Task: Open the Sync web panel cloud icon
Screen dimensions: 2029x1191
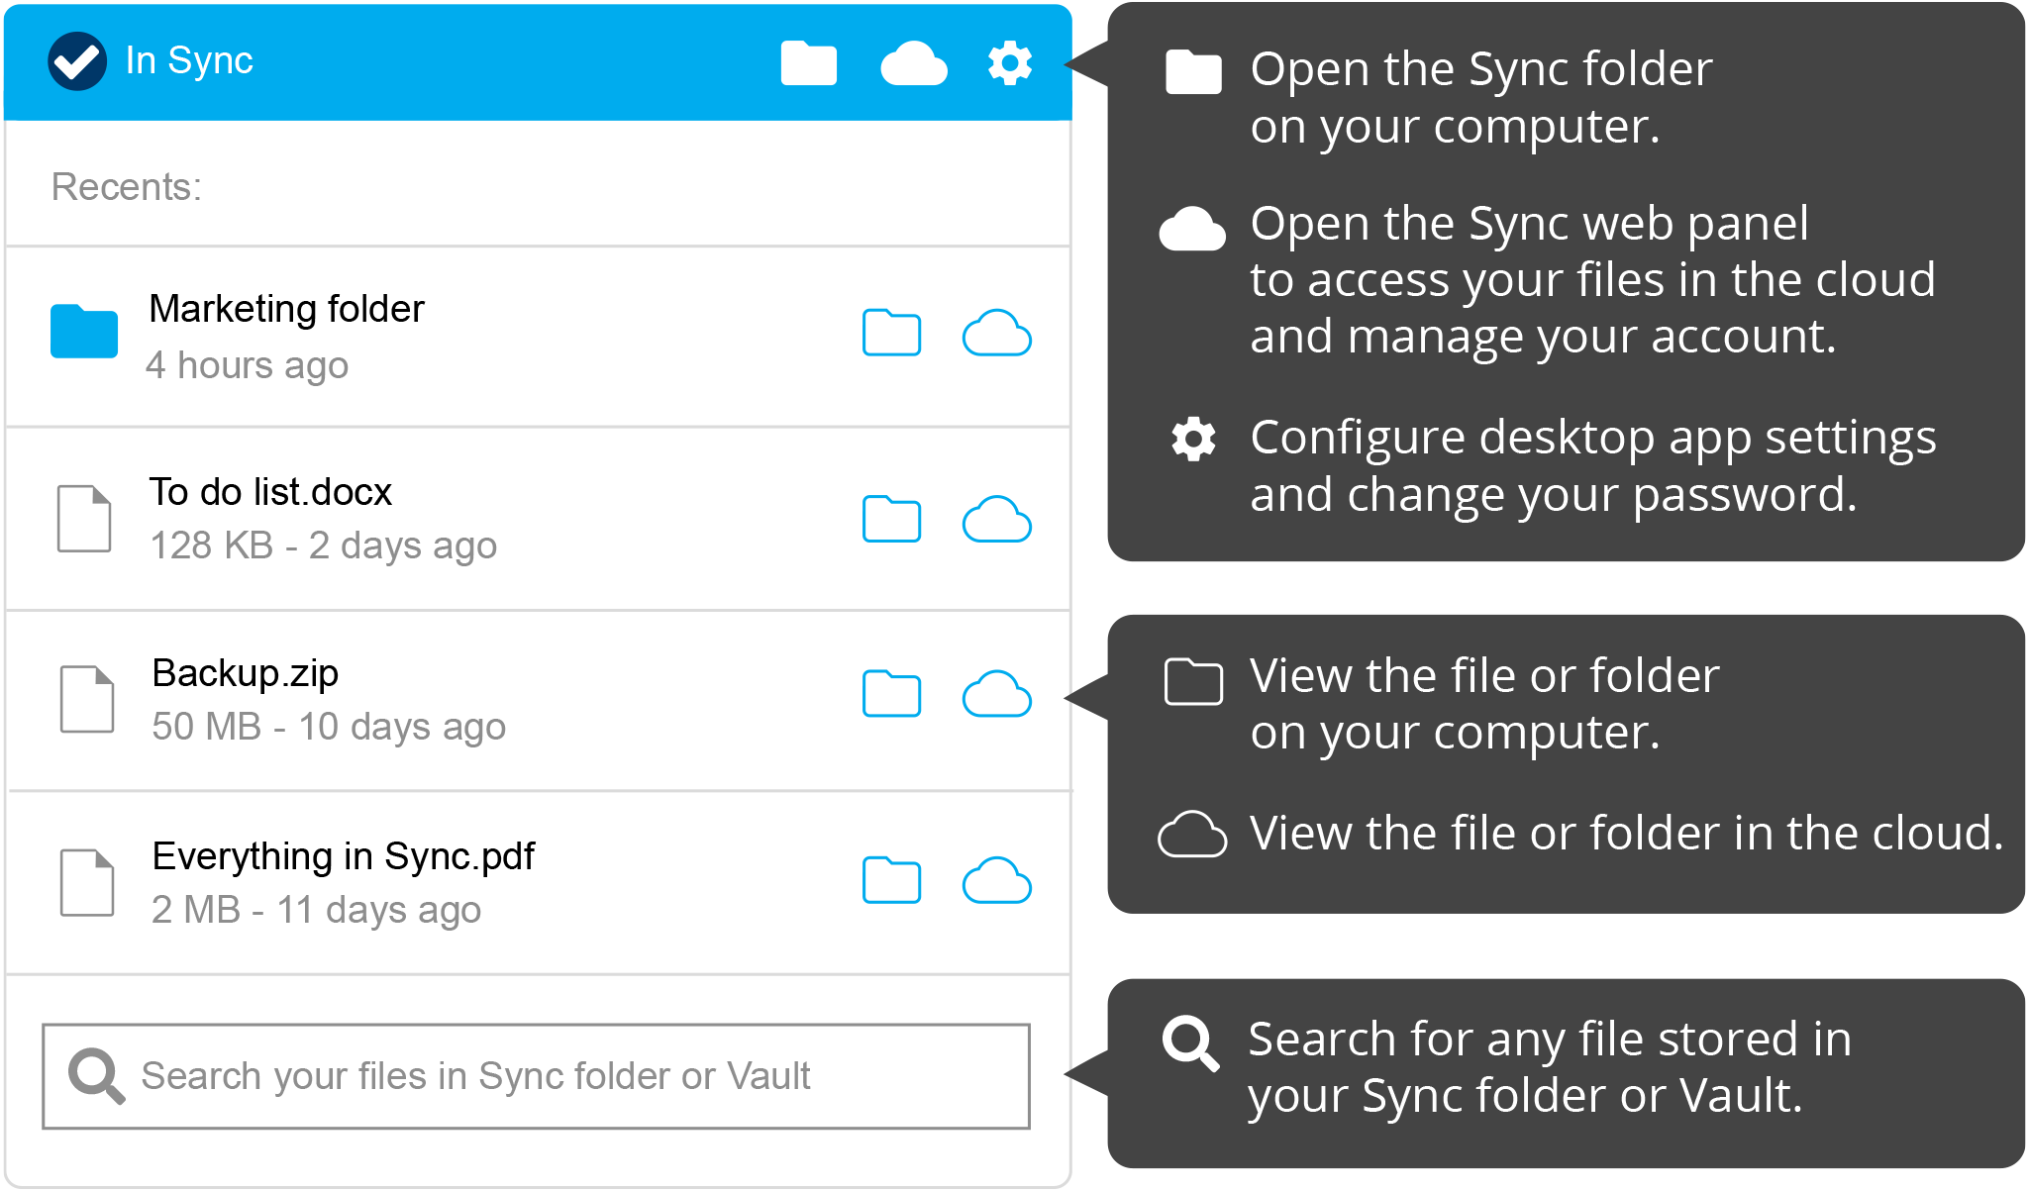Action: click(913, 63)
